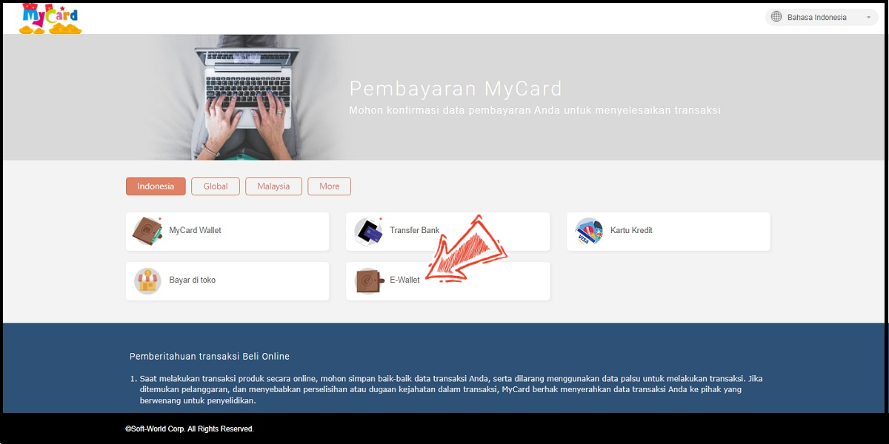Choose Transfer Bank payment label
This screenshot has width=889, height=444.
[x=415, y=231]
